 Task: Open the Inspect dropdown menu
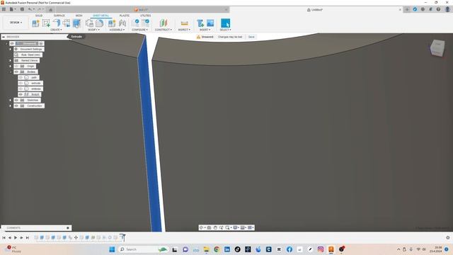(x=184, y=30)
